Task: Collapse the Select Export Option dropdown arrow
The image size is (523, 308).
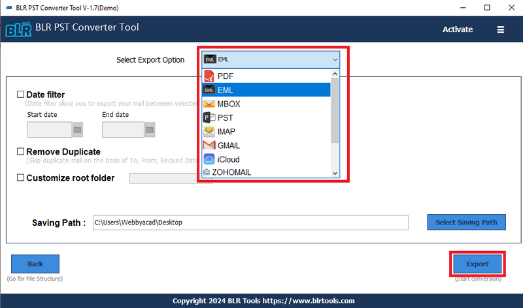Action: tap(335, 59)
